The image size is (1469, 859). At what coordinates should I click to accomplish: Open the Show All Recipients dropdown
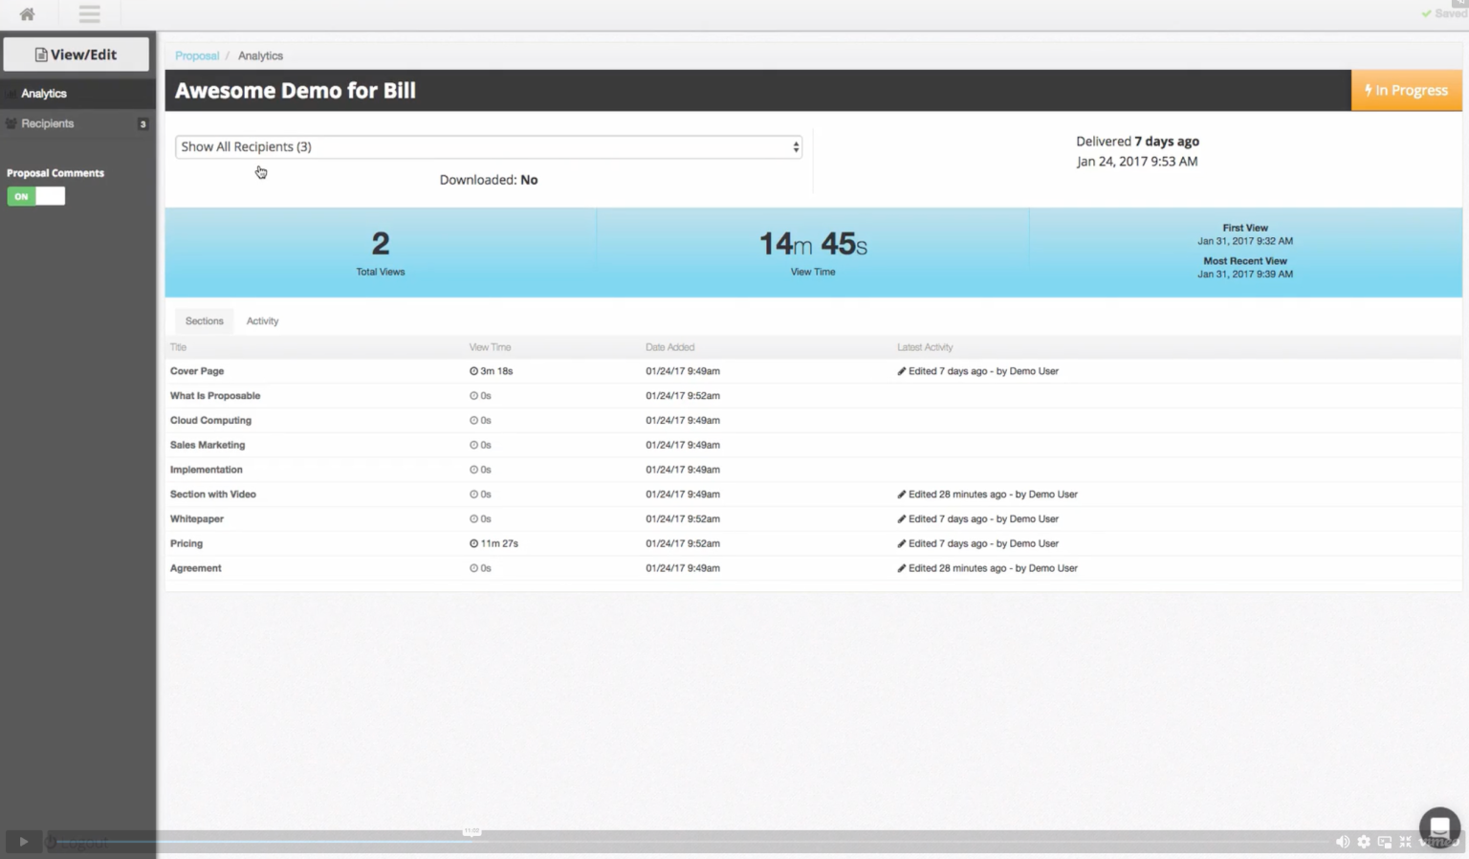click(x=488, y=146)
